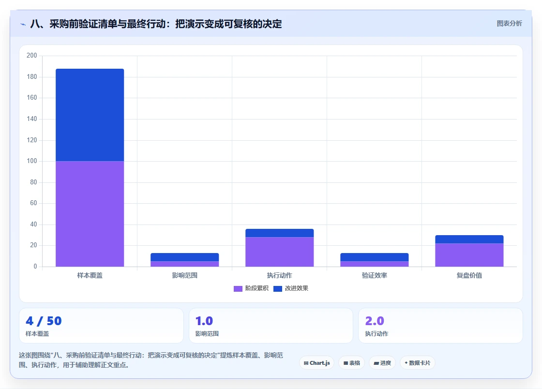Click the purple segment of the 复盘价值 bar
This screenshot has height=389, width=542.
pyautogui.click(x=469, y=255)
